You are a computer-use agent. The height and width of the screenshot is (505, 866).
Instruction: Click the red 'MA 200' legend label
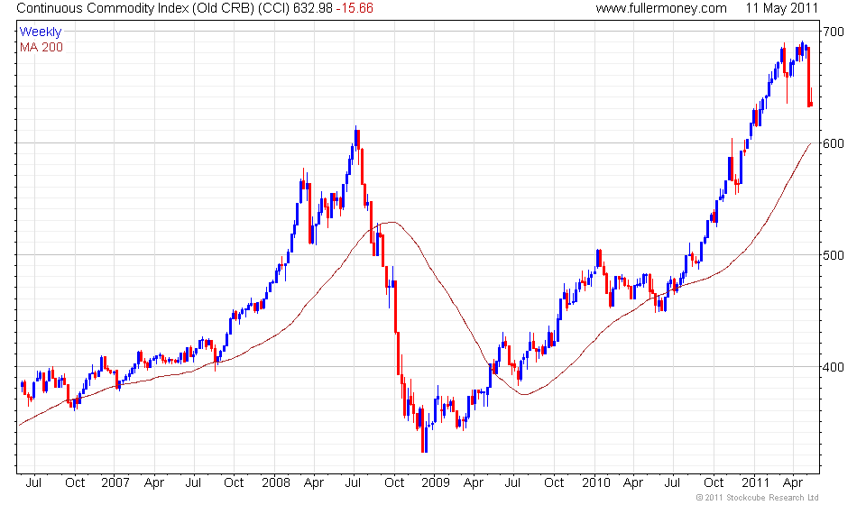pyautogui.click(x=41, y=48)
